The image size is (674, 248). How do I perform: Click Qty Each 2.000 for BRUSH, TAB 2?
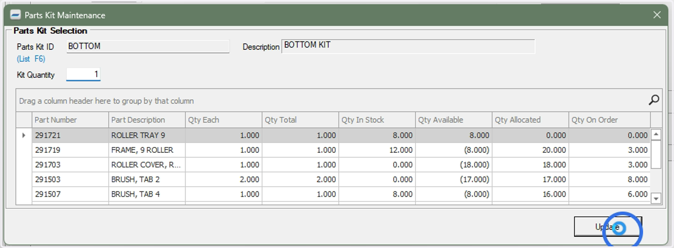coord(224,179)
